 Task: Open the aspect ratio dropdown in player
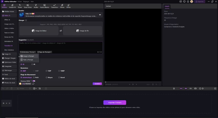(148, 84)
